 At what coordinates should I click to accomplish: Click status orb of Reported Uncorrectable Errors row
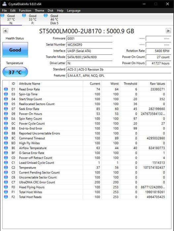point(6,133)
